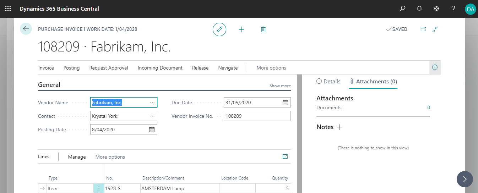Click the Request Approval action
The width and height of the screenshot is (478, 193).
tap(109, 68)
